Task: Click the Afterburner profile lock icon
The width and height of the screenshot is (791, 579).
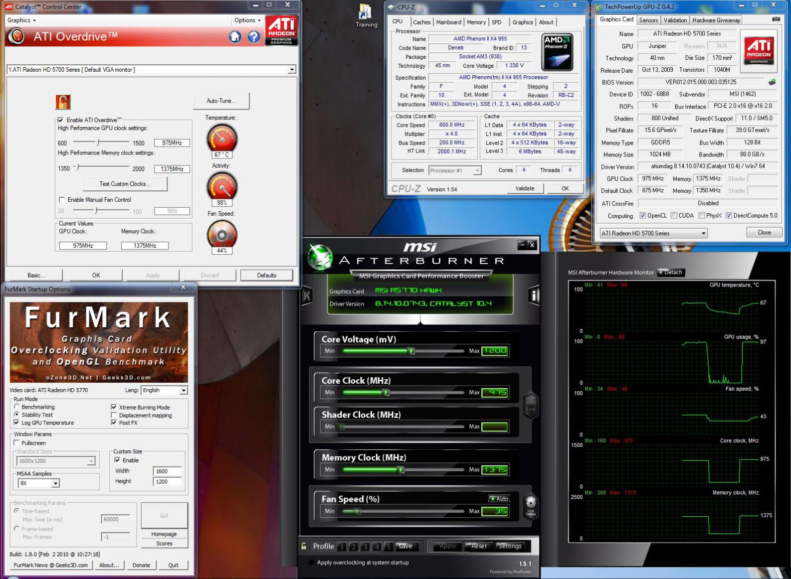Action: pos(304,546)
